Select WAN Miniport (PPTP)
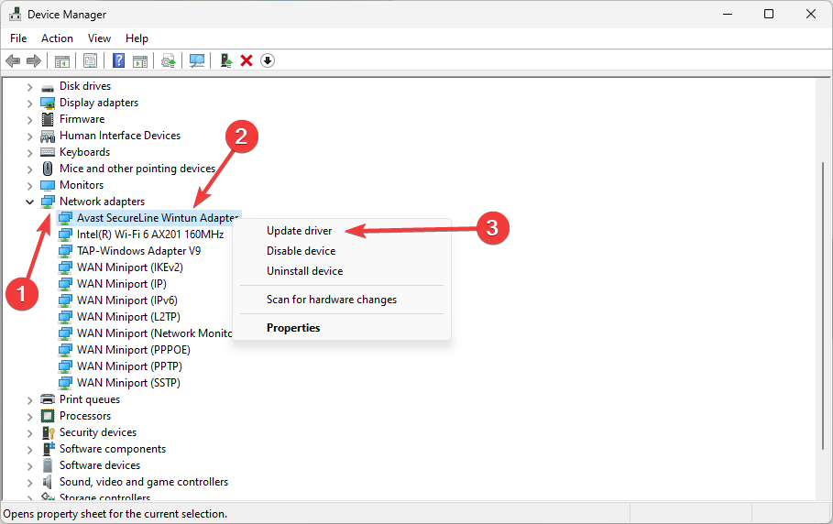The image size is (833, 524). point(129,366)
